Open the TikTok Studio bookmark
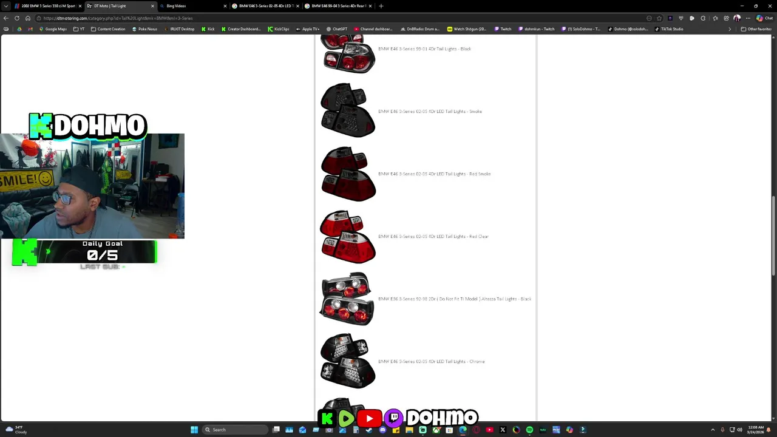Viewport: 777px width, 437px height. coord(669,29)
